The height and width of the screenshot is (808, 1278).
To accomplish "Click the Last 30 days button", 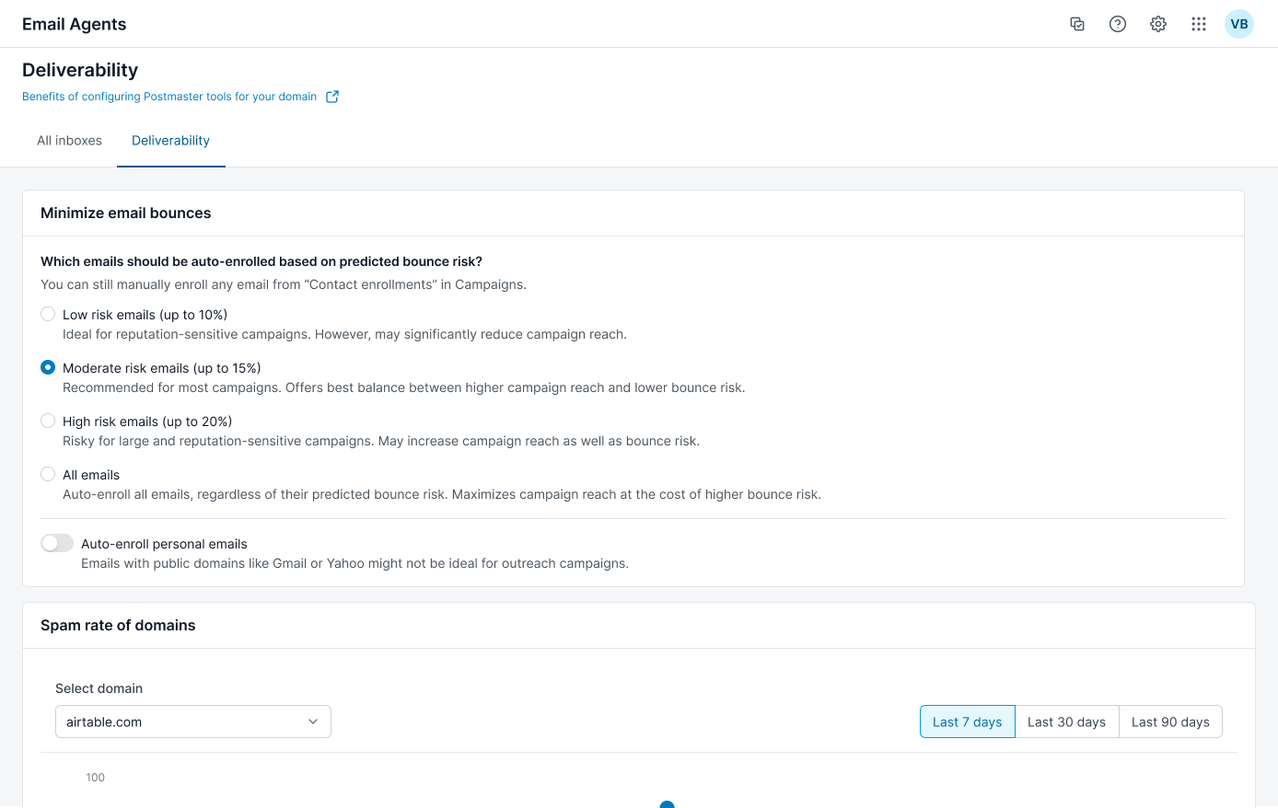I will [x=1066, y=721].
